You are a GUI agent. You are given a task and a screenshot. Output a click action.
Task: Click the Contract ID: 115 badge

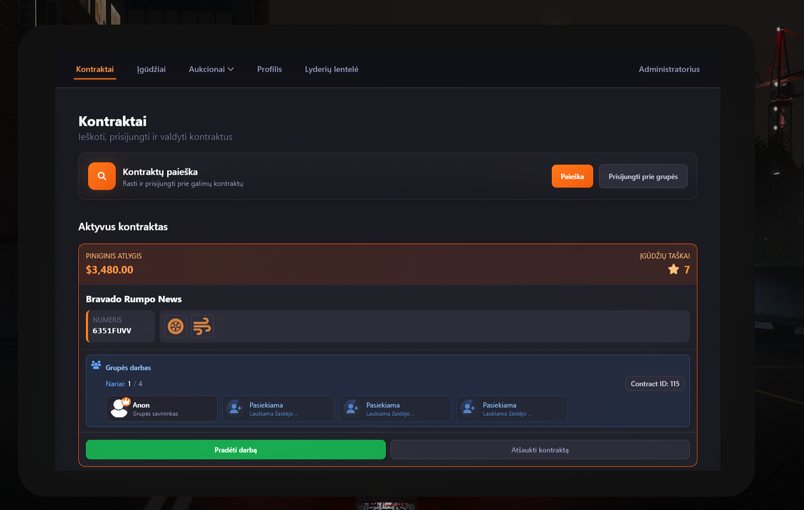tap(655, 384)
